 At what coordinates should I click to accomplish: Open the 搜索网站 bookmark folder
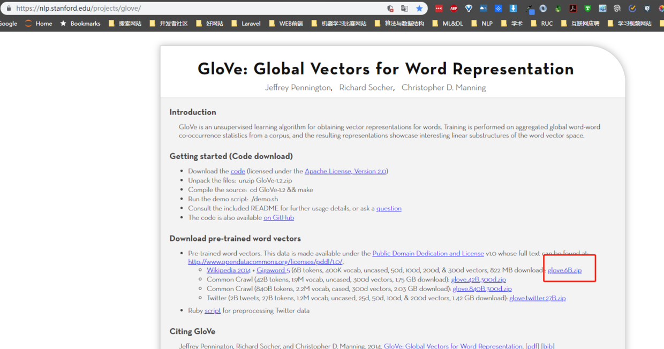(125, 24)
